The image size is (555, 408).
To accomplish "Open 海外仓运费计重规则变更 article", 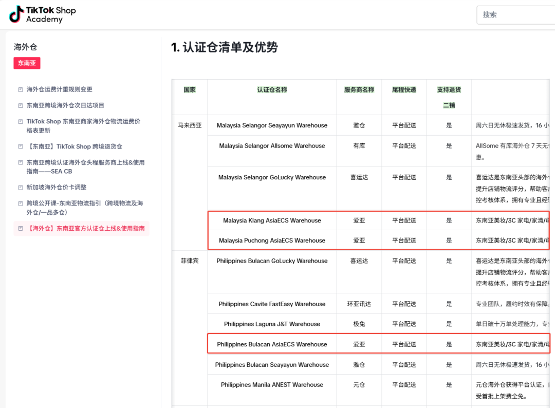I will tap(60, 89).
